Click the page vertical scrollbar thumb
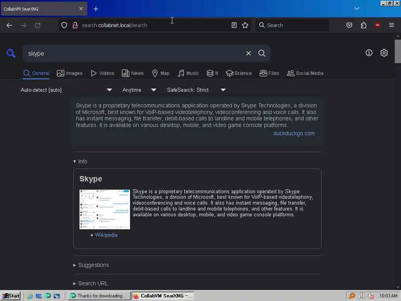The height and width of the screenshot is (301, 401). pyautogui.click(x=398, y=51)
